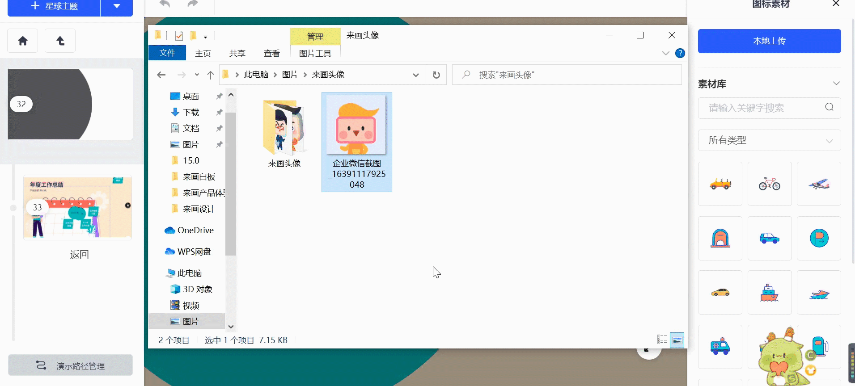The height and width of the screenshot is (386, 855).
Task: Switch Explorer to large thumbnails view
Action: pos(677,340)
